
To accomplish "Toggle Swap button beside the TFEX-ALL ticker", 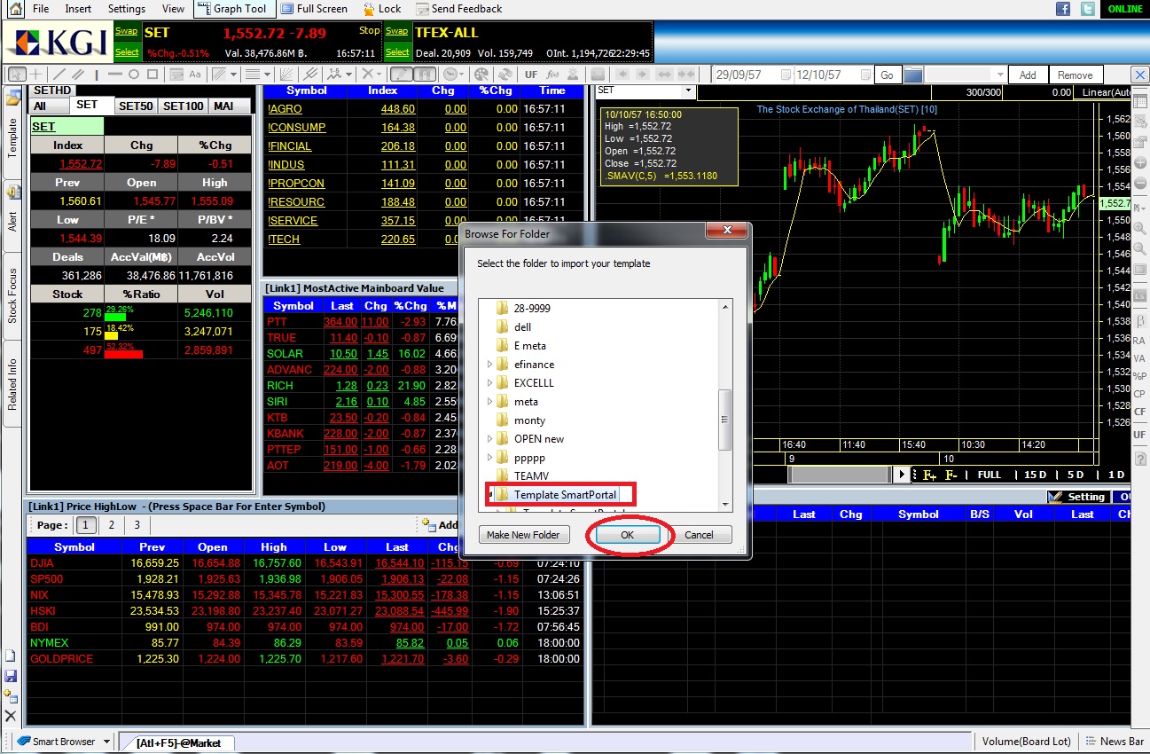I will (398, 31).
